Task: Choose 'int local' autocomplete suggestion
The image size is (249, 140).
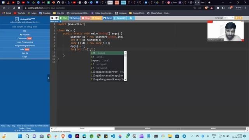Action: 107,53
